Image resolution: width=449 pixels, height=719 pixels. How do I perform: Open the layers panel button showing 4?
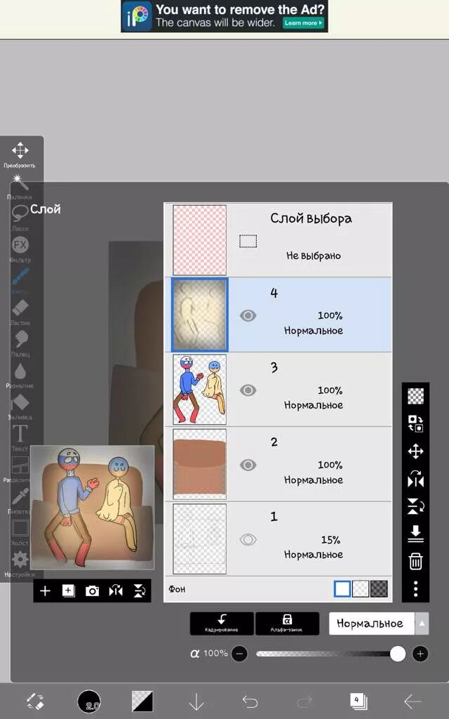[358, 701]
